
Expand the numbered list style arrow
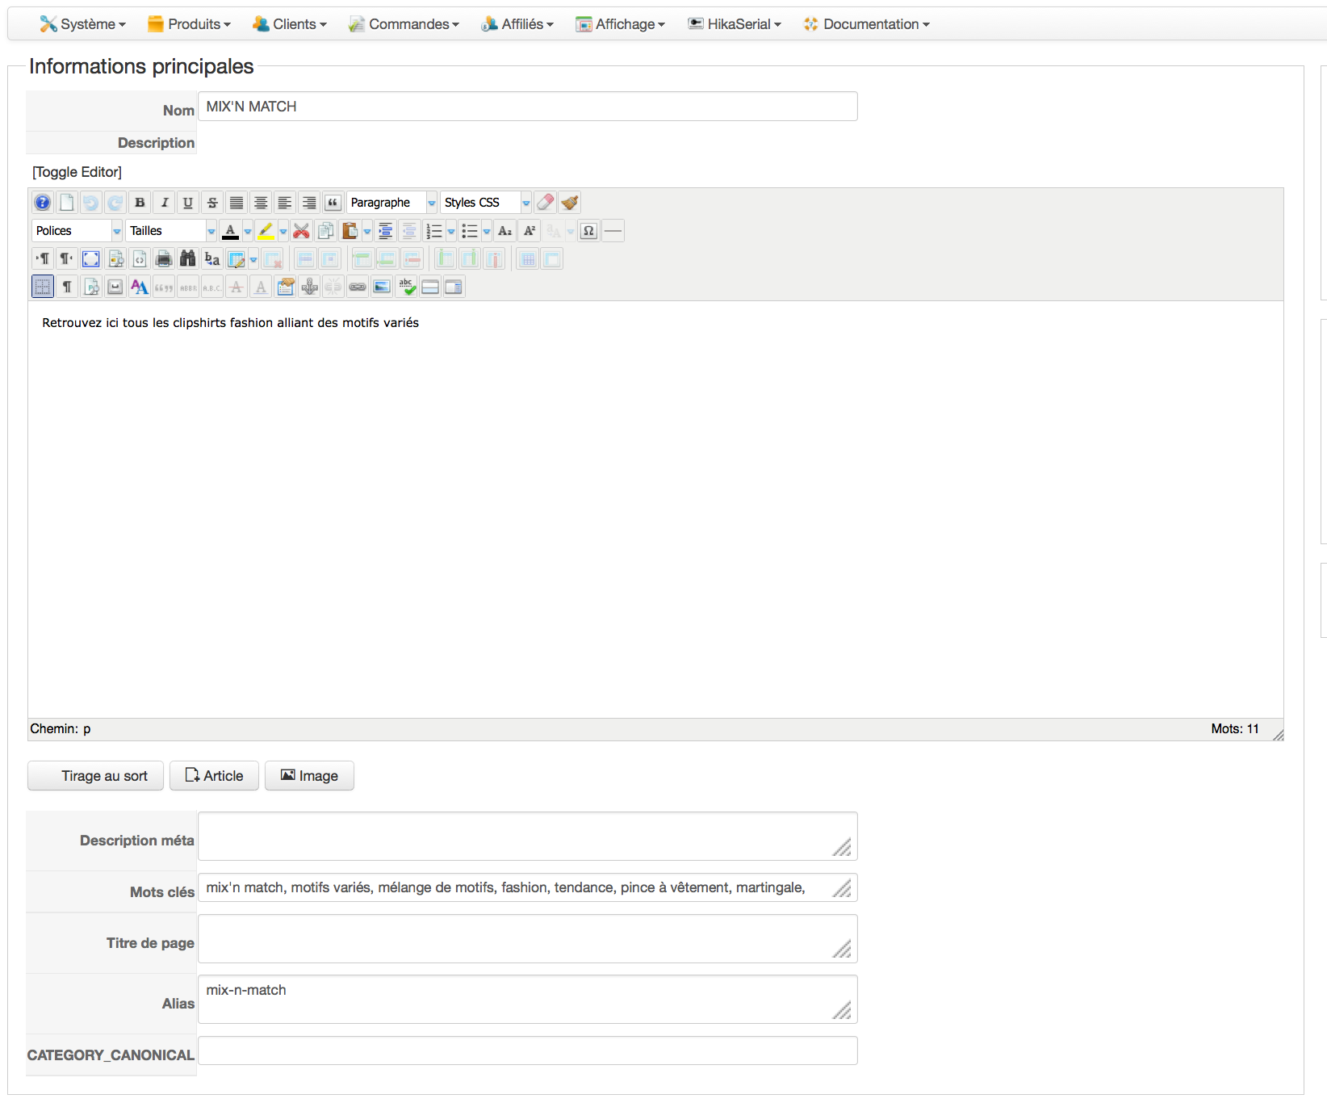(451, 231)
